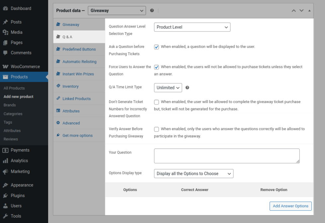Open the Question Answer Level Selection dropdown
The width and height of the screenshot is (325, 223).
(192, 27)
